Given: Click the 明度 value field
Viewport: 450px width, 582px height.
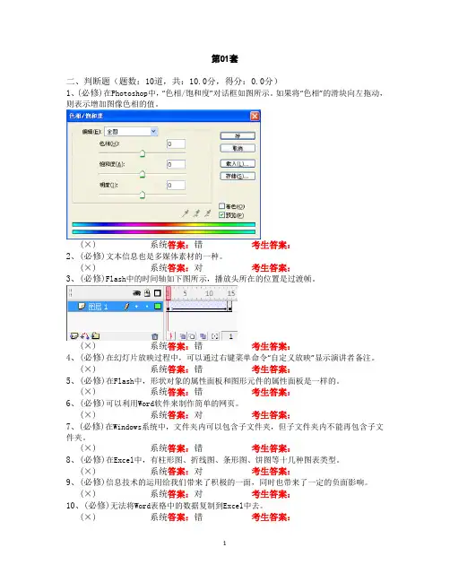Looking at the screenshot, I should pos(176,185).
